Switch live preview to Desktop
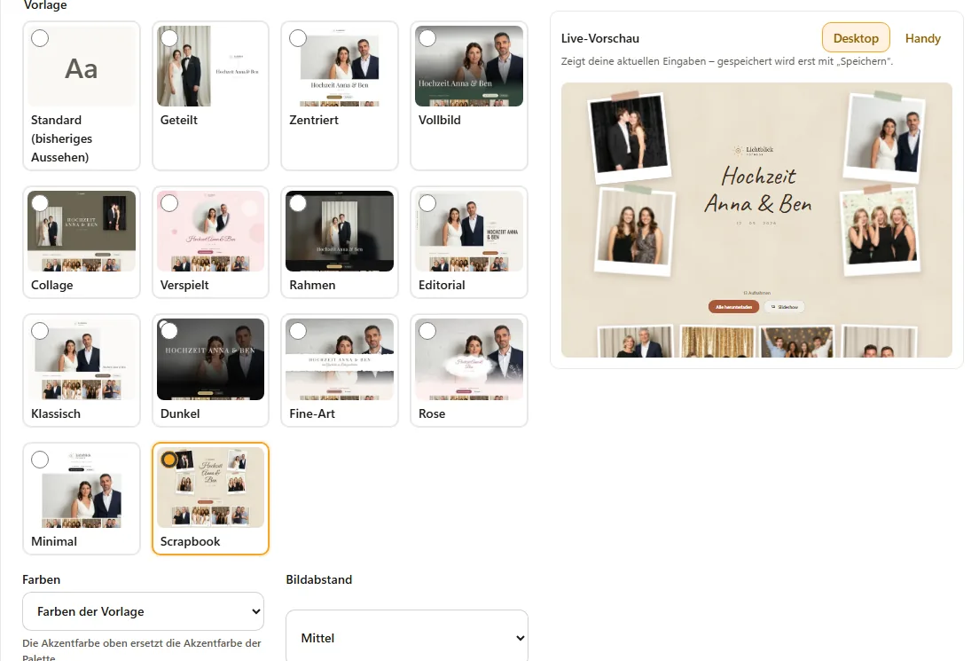This screenshot has height=661, width=979. coord(856,38)
